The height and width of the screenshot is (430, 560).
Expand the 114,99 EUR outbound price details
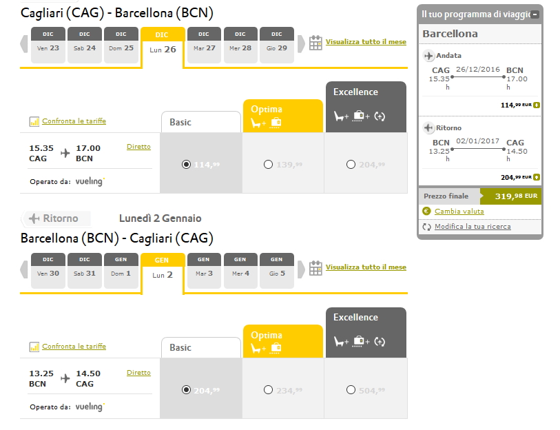[537, 105]
